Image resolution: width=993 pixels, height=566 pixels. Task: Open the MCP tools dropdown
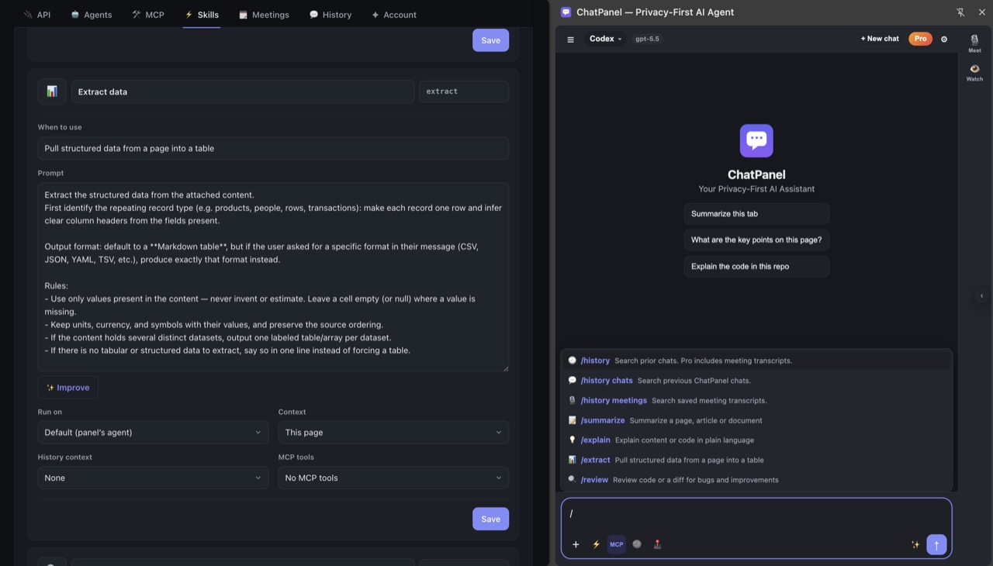pyautogui.click(x=393, y=478)
